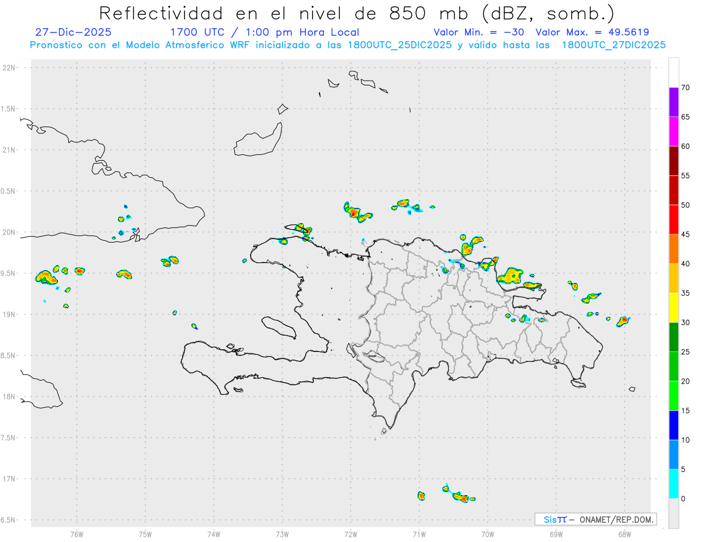This screenshot has height=542, width=701.
Task: Select the 'Valor Min. = -30' text
Action: coord(479,32)
